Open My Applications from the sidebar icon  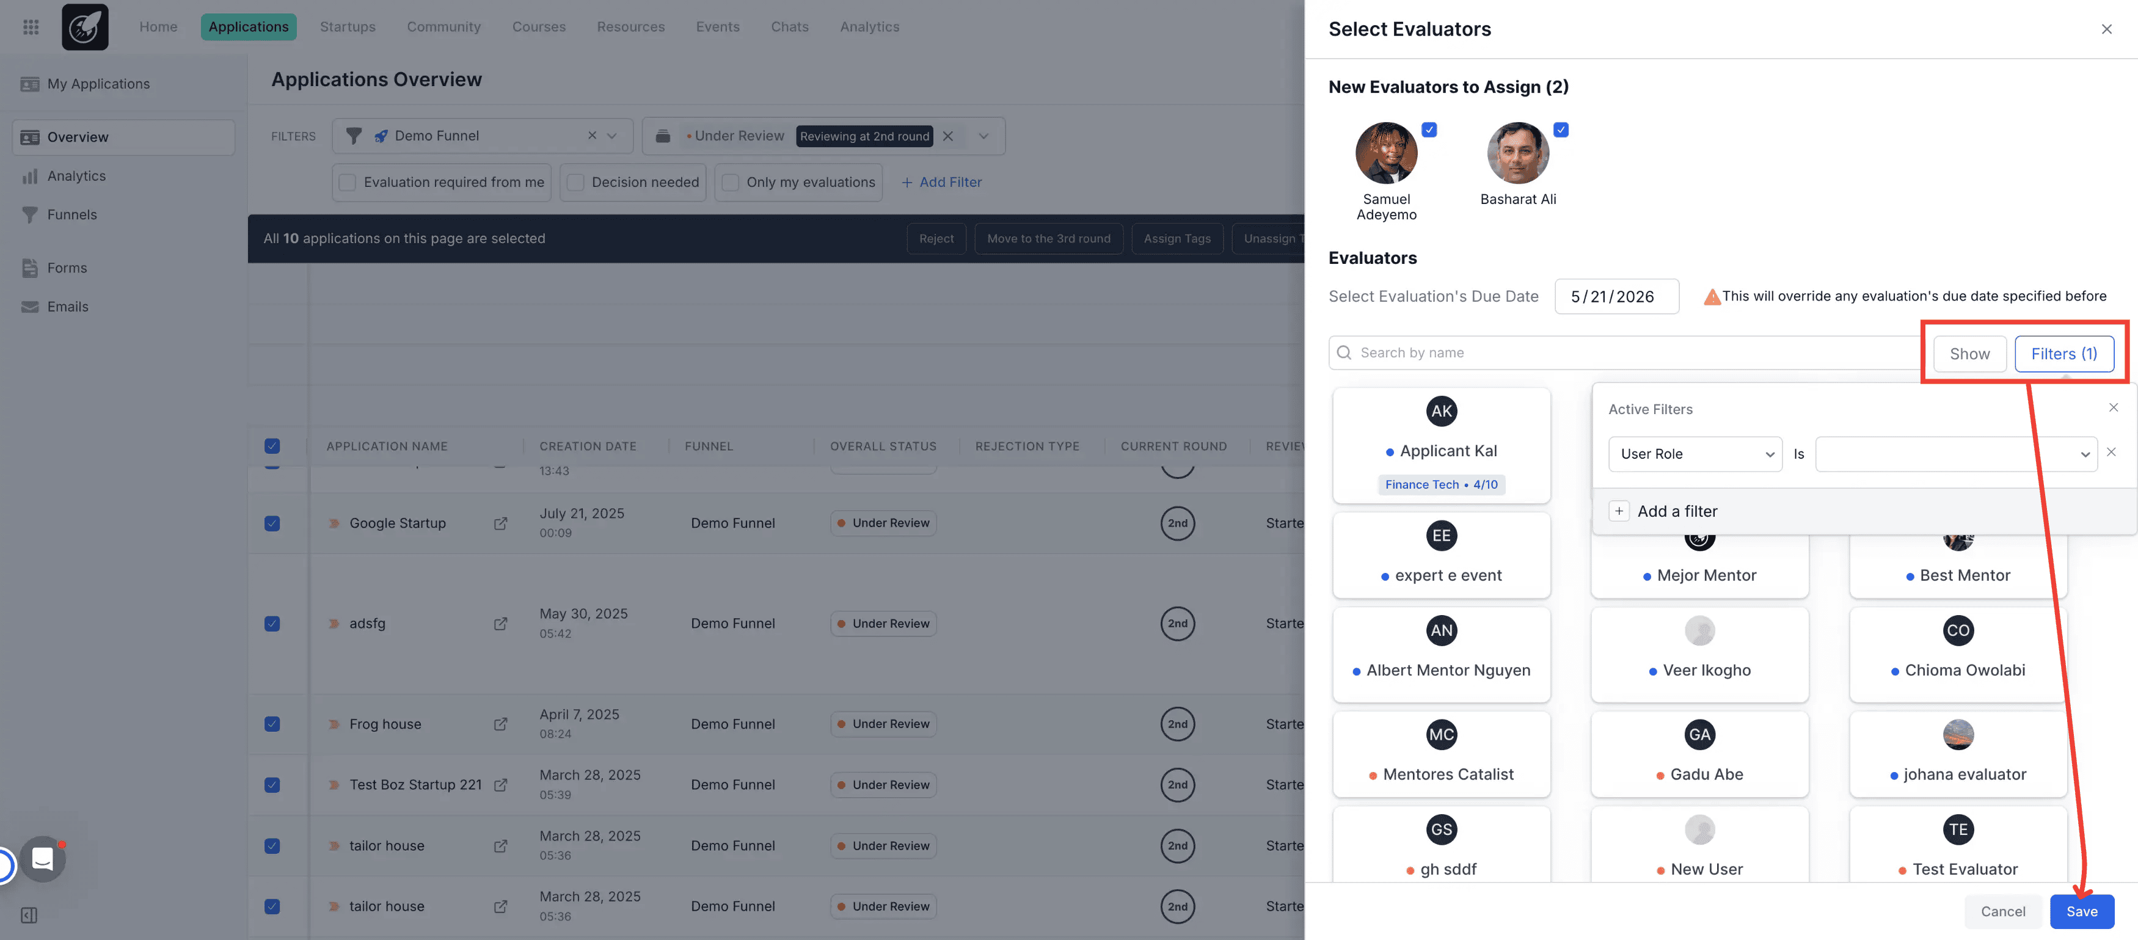30,84
